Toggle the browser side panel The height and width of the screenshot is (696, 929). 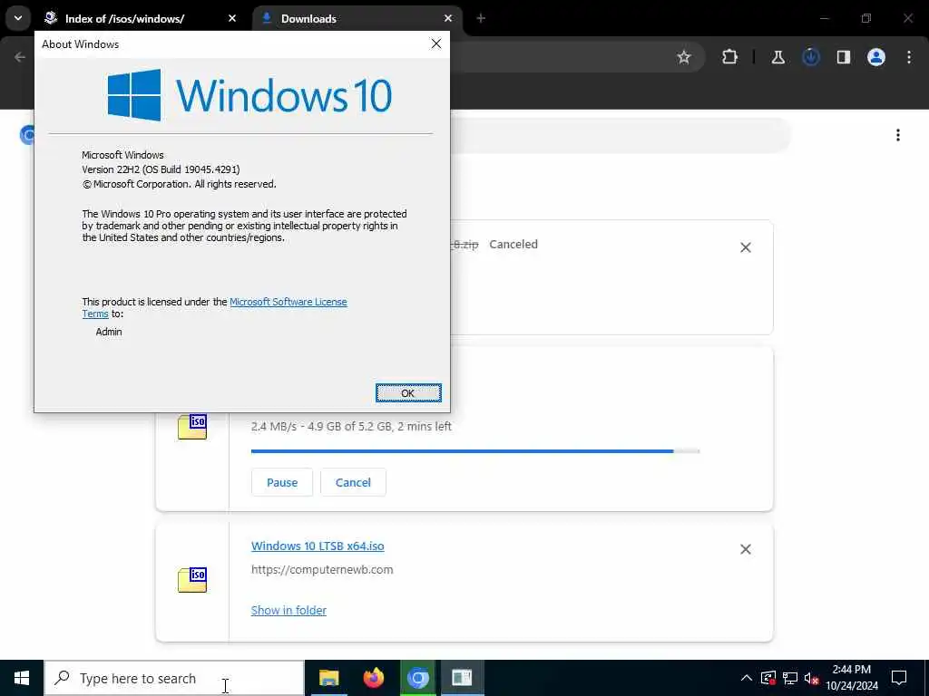tap(843, 57)
